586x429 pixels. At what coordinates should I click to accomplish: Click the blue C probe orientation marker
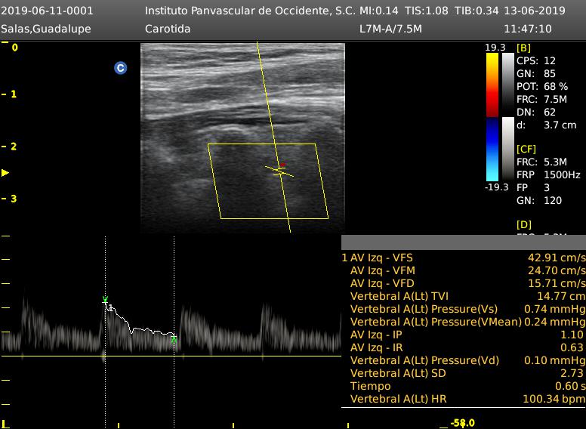(x=120, y=68)
